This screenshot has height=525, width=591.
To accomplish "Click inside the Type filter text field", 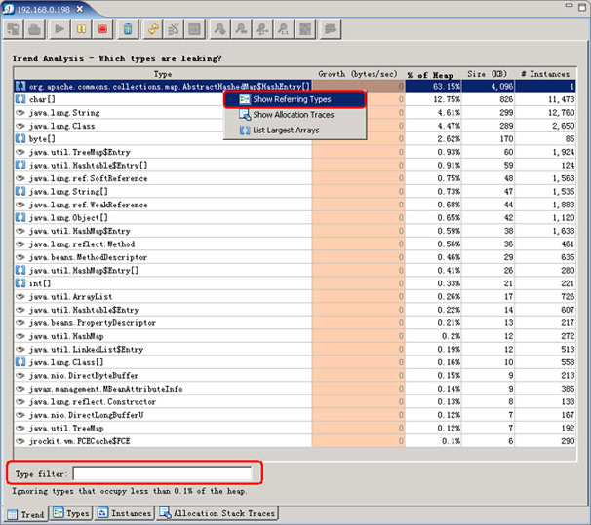I will point(163,473).
